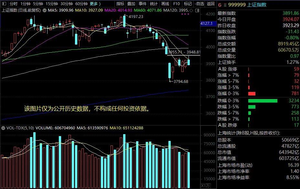Expand the 更多 periods menu
The height and width of the screenshot is (189, 300).
pos(95,4)
